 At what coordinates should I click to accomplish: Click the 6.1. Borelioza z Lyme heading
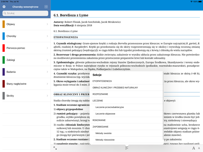pyautogui.click(x=71, y=15)
